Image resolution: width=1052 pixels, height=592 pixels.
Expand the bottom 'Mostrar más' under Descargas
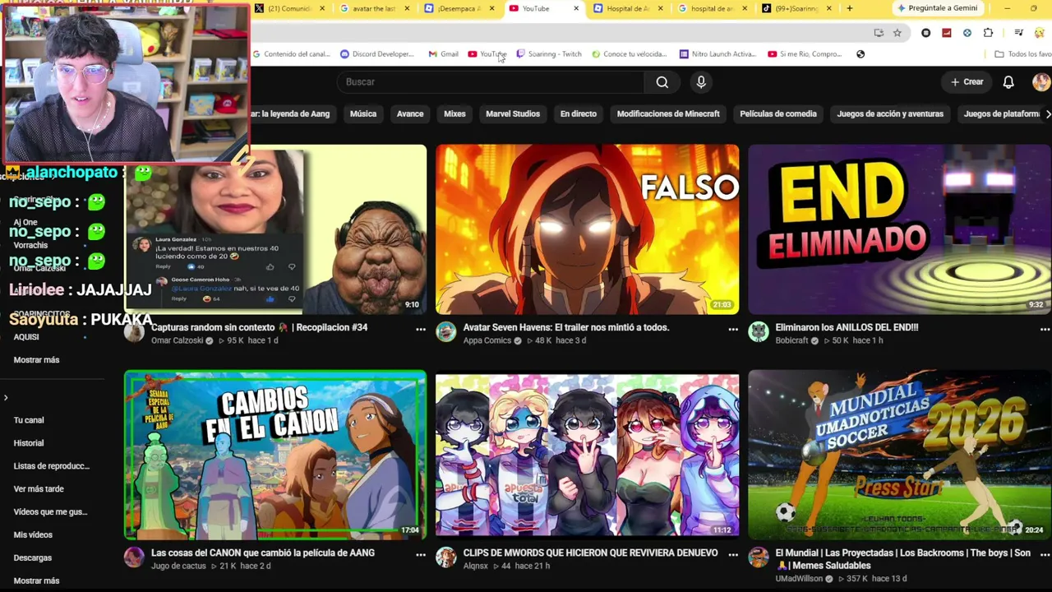click(x=36, y=581)
